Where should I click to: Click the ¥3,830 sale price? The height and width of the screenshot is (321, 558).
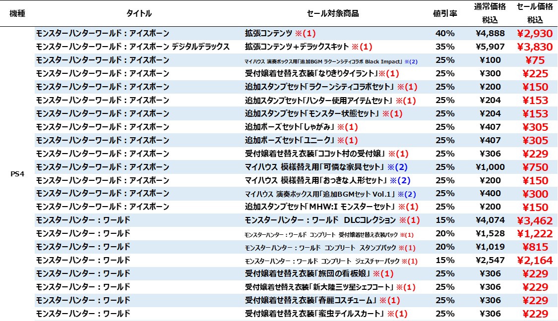[x=535, y=47]
